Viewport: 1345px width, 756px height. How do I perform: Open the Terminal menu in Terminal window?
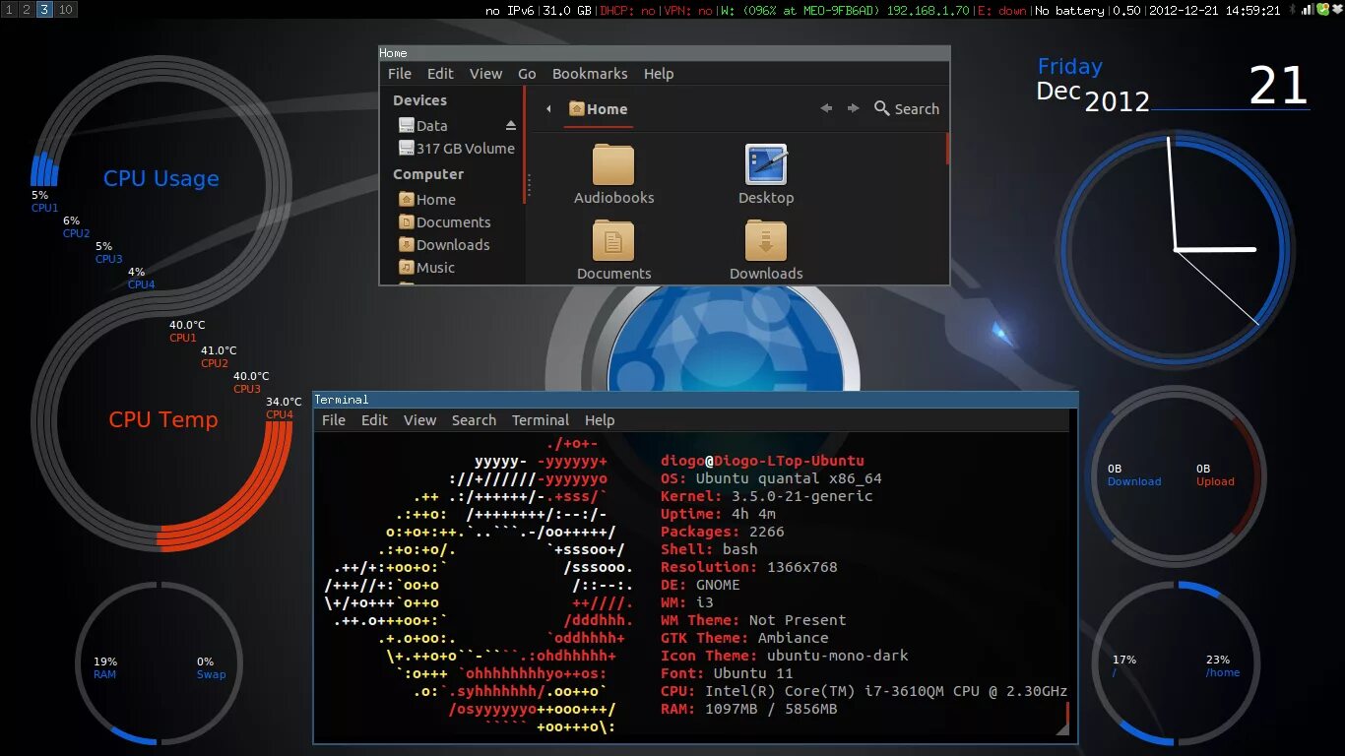[x=540, y=420]
